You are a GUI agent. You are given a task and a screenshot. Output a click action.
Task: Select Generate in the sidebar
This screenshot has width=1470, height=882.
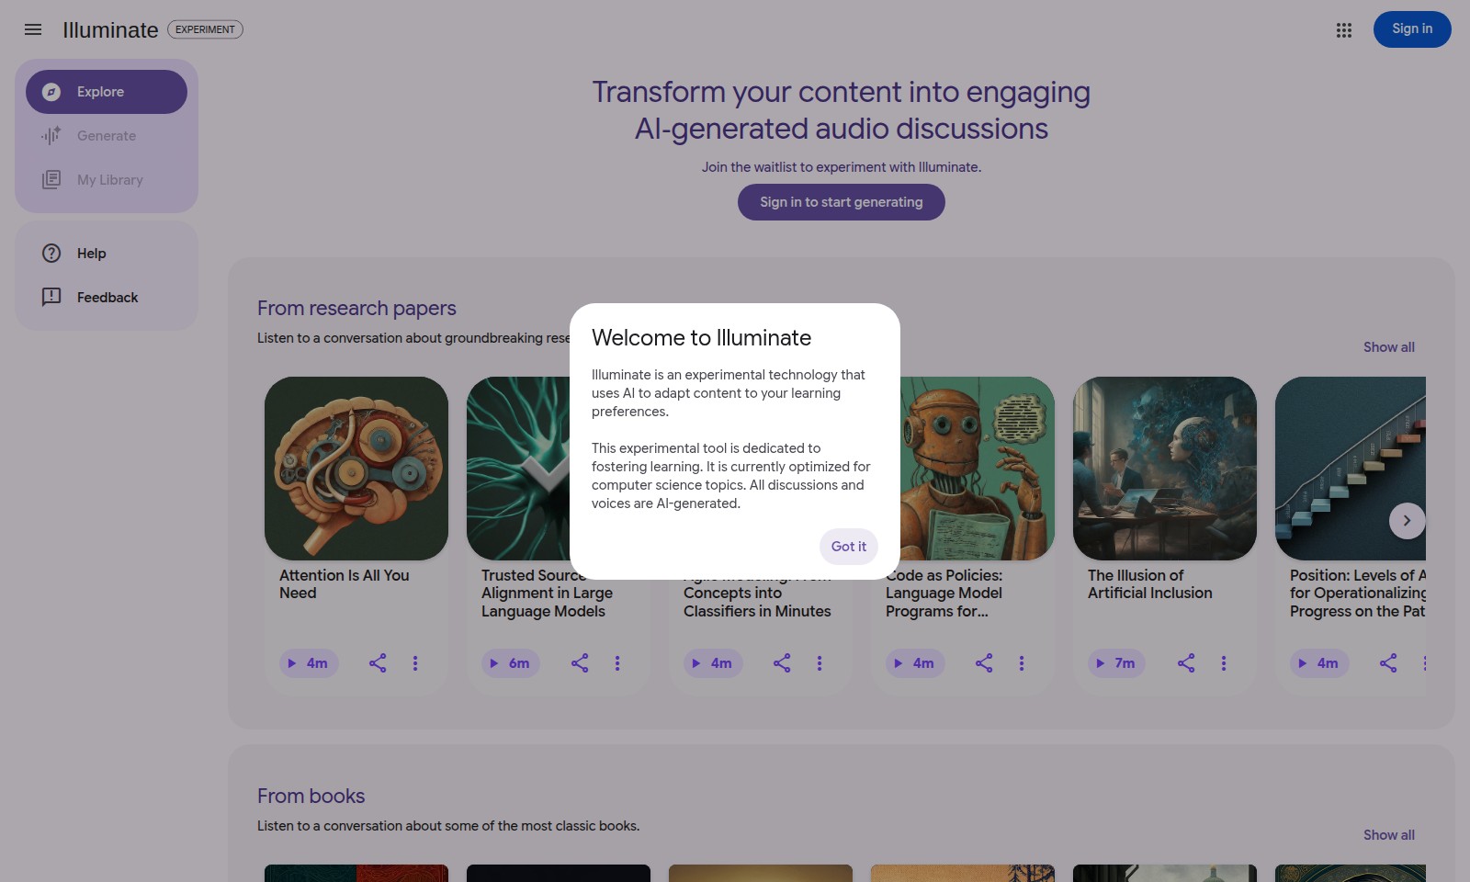107,136
